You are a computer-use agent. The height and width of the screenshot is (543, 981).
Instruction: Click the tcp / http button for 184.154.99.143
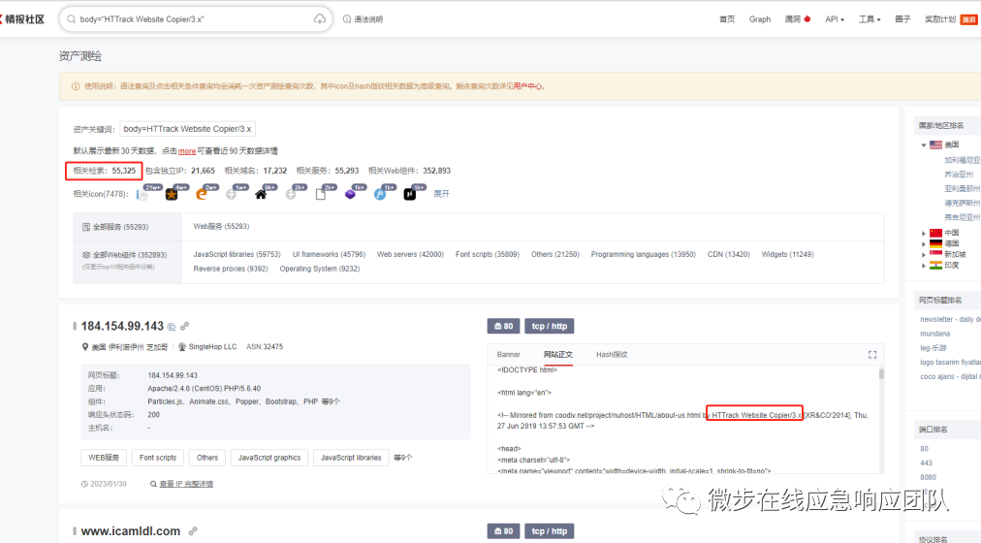click(550, 327)
